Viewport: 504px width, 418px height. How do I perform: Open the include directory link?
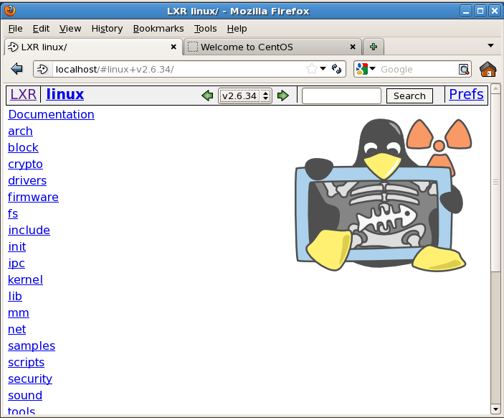click(29, 231)
